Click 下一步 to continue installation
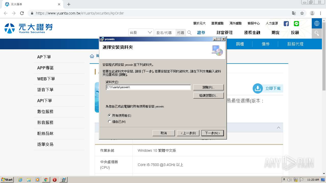The width and height of the screenshot is (326, 183). [212, 133]
